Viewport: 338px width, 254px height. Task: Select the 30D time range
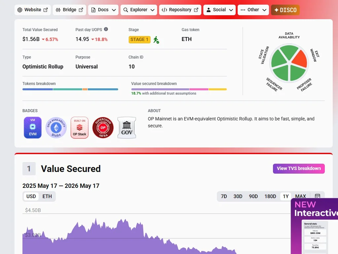point(238,196)
